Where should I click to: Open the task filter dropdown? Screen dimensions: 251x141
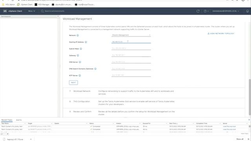click(5, 134)
